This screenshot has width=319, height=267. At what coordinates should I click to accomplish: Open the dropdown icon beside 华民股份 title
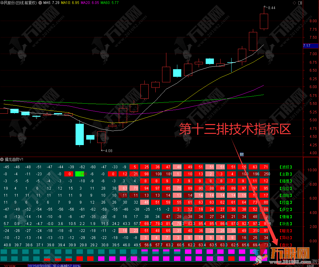[x=40, y=3]
